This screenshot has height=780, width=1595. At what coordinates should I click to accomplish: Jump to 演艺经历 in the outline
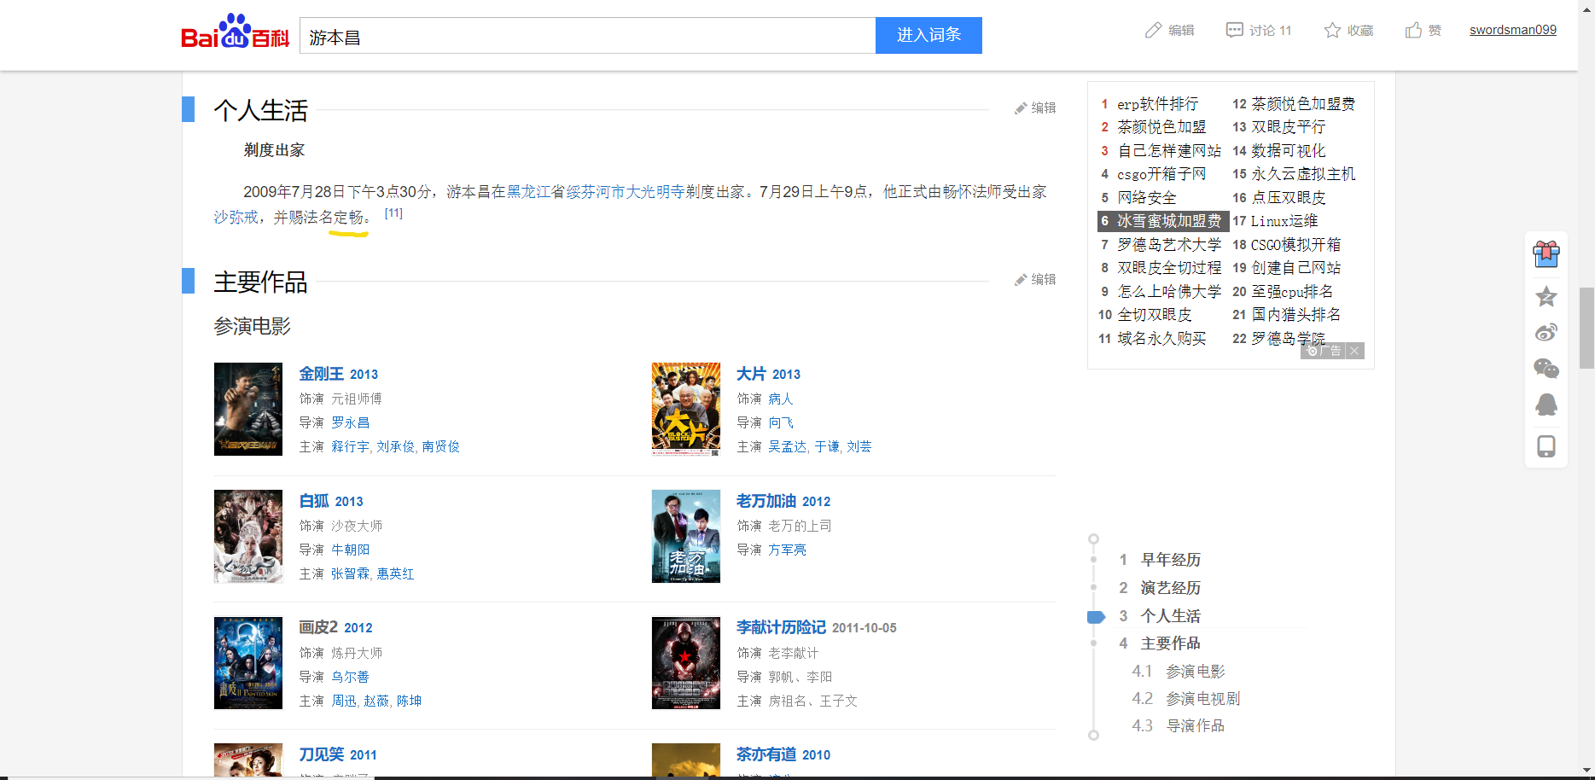(x=1170, y=588)
